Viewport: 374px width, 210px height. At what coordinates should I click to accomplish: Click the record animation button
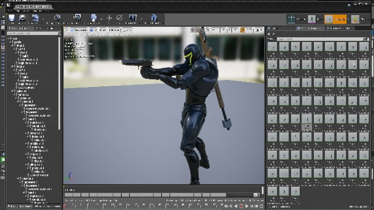pos(241,206)
